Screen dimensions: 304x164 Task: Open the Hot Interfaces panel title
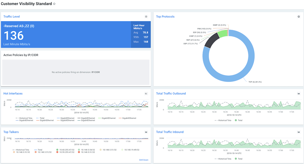[13, 93]
